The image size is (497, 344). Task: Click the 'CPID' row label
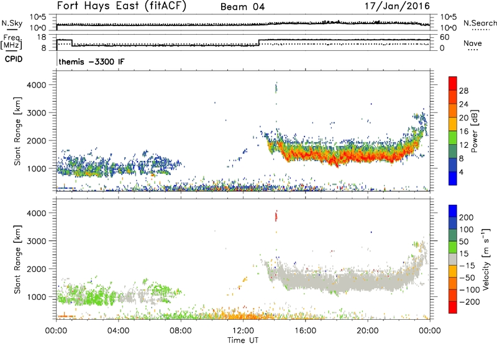[x=14, y=59]
